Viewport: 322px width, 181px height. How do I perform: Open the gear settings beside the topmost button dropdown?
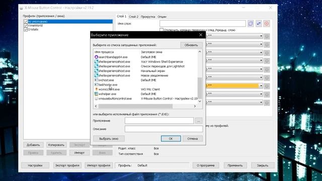click(x=267, y=36)
